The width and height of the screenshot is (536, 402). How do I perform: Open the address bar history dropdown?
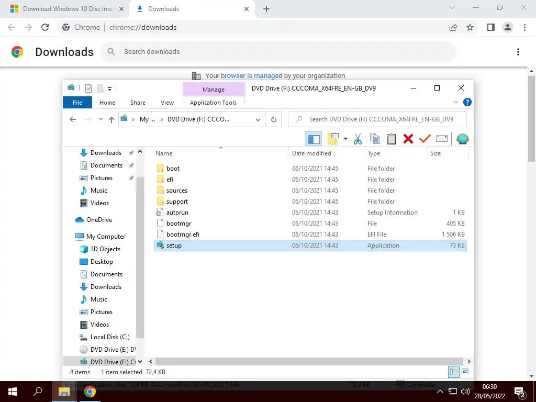coord(258,120)
